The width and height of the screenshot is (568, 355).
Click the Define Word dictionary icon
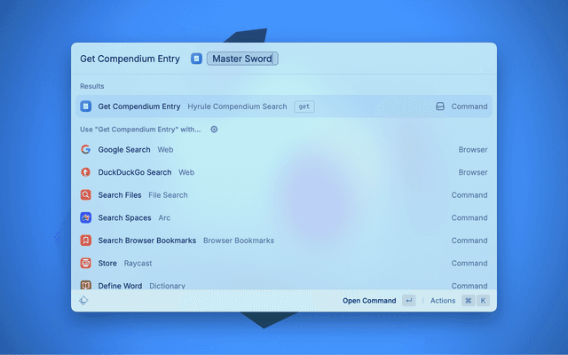[86, 285]
